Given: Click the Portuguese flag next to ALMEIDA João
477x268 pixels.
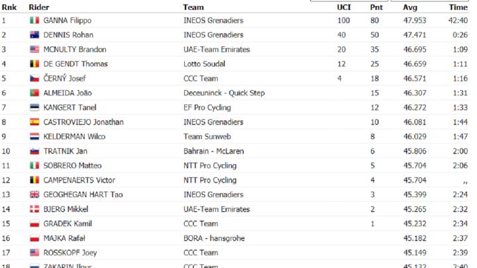Looking at the screenshot, I should (34, 93).
